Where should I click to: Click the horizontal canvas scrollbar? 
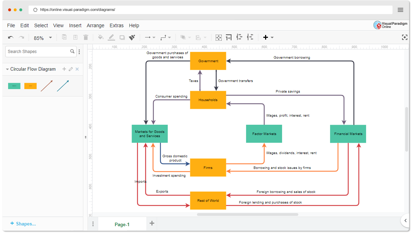pos(247,215)
